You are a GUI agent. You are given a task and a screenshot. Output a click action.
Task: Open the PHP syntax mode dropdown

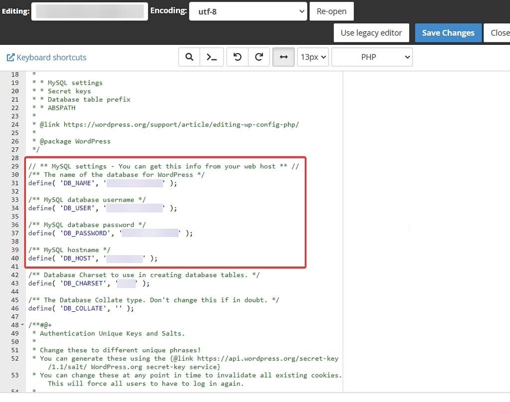(x=372, y=57)
